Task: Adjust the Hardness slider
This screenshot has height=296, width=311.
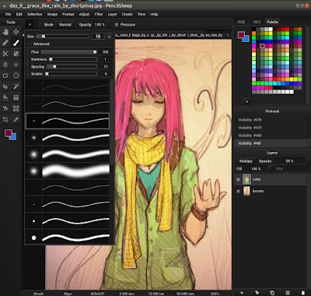Action: tap(73, 59)
